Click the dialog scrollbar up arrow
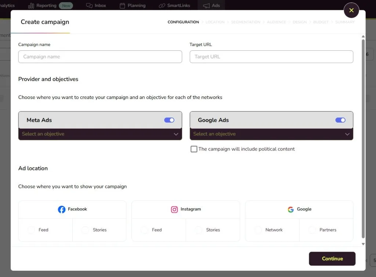This screenshot has width=376, height=277. click(363, 36)
